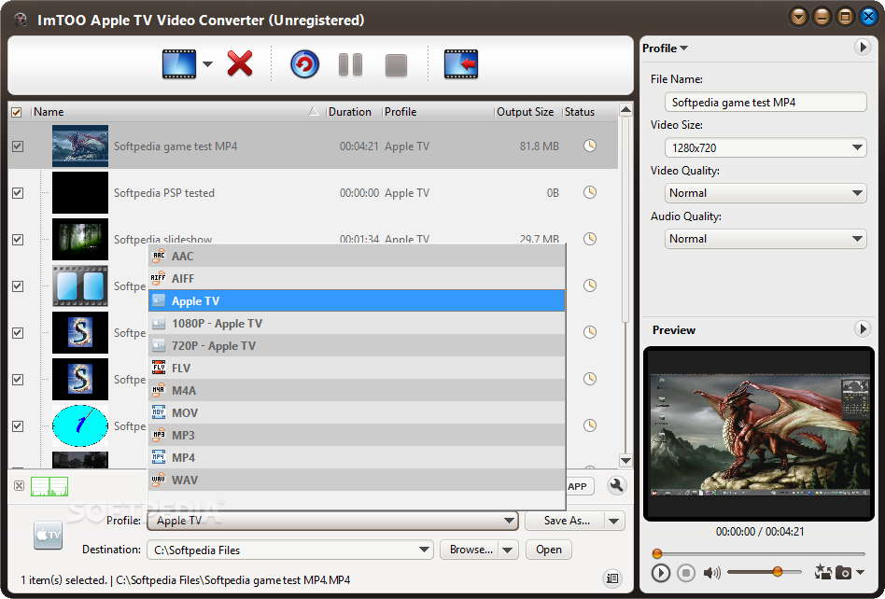
Task: Click the Stop toolbar icon
Action: click(396, 65)
